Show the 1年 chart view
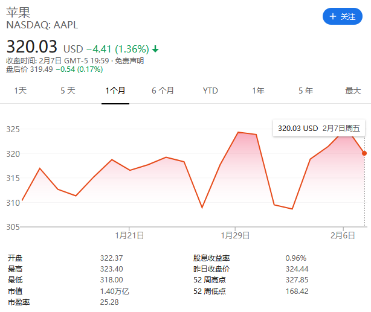Image resolution: width=371 pixels, height=312 pixels. (x=258, y=91)
